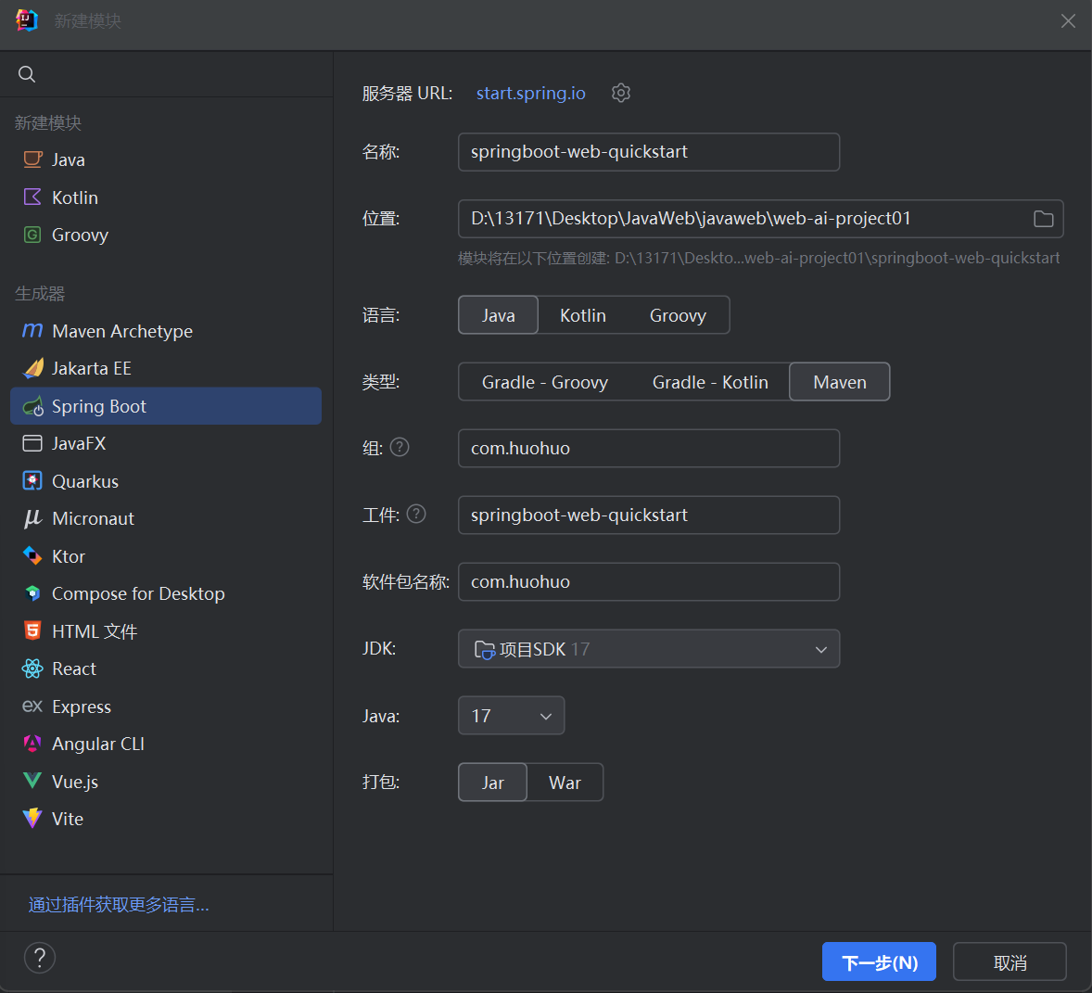Open 通过插件获取更多语言 link

coord(119,904)
